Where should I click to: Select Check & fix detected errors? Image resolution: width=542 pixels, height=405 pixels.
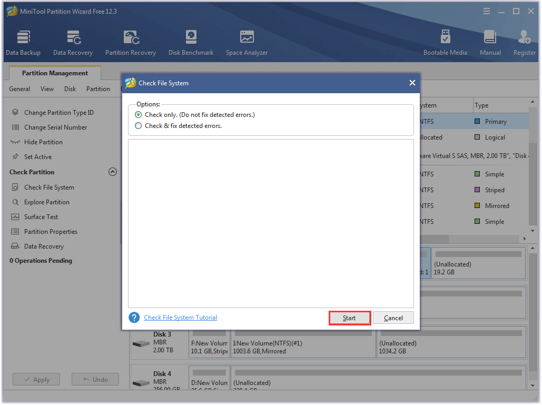click(138, 126)
